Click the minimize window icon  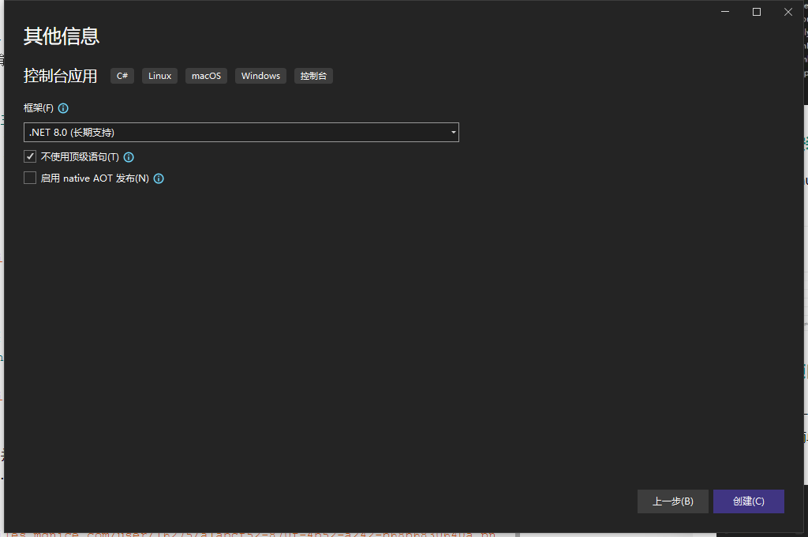click(724, 11)
